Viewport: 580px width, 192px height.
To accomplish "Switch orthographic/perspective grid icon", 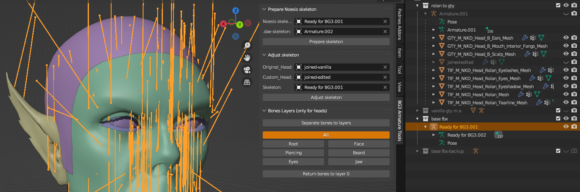I will pos(247,82).
